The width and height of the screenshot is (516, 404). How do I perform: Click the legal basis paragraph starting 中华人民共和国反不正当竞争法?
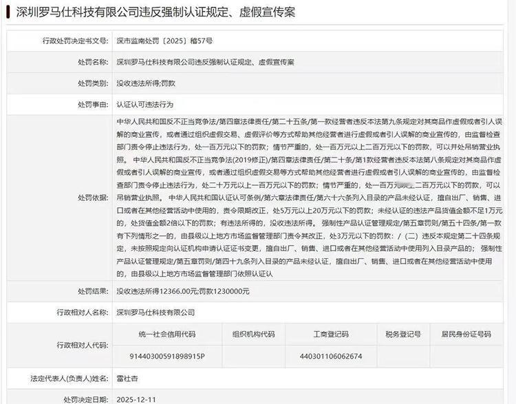[x=310, y=198]
